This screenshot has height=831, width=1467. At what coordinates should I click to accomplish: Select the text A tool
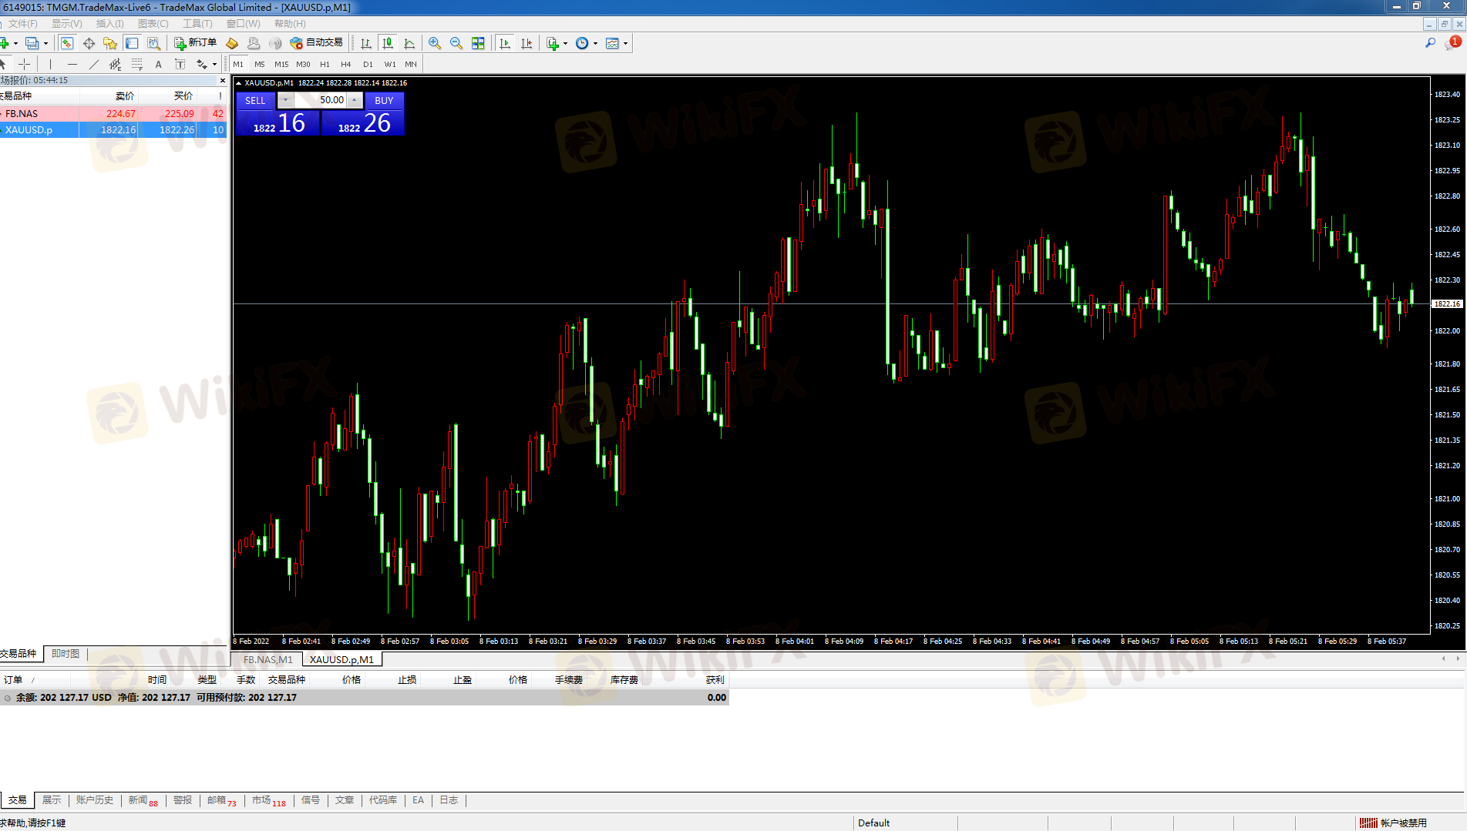[159, 64]
